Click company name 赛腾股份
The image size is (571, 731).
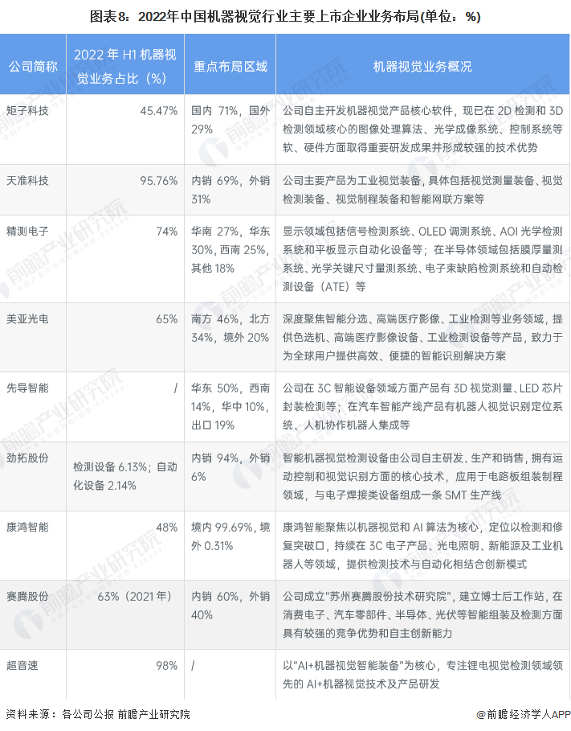(27, 596)
